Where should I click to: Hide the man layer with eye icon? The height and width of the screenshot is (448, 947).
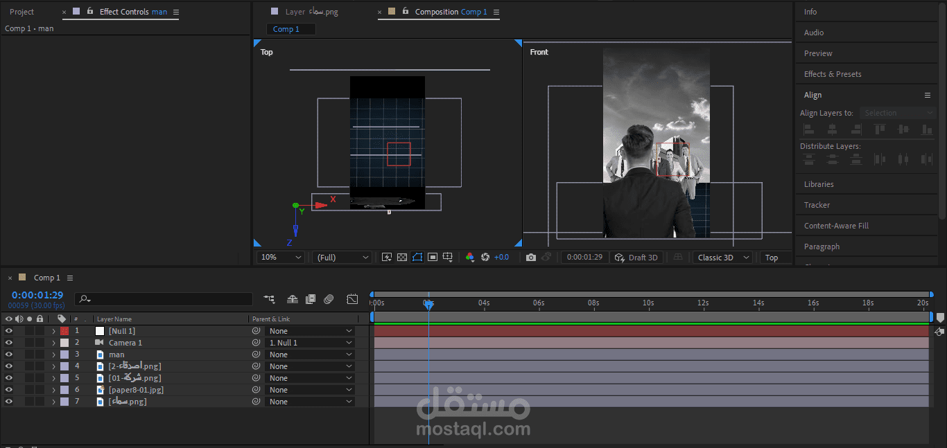pos(9,355)
